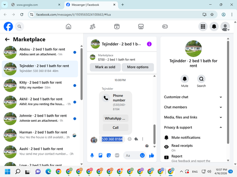Select the Messenger | Facebook tab

tap(91, 5)
